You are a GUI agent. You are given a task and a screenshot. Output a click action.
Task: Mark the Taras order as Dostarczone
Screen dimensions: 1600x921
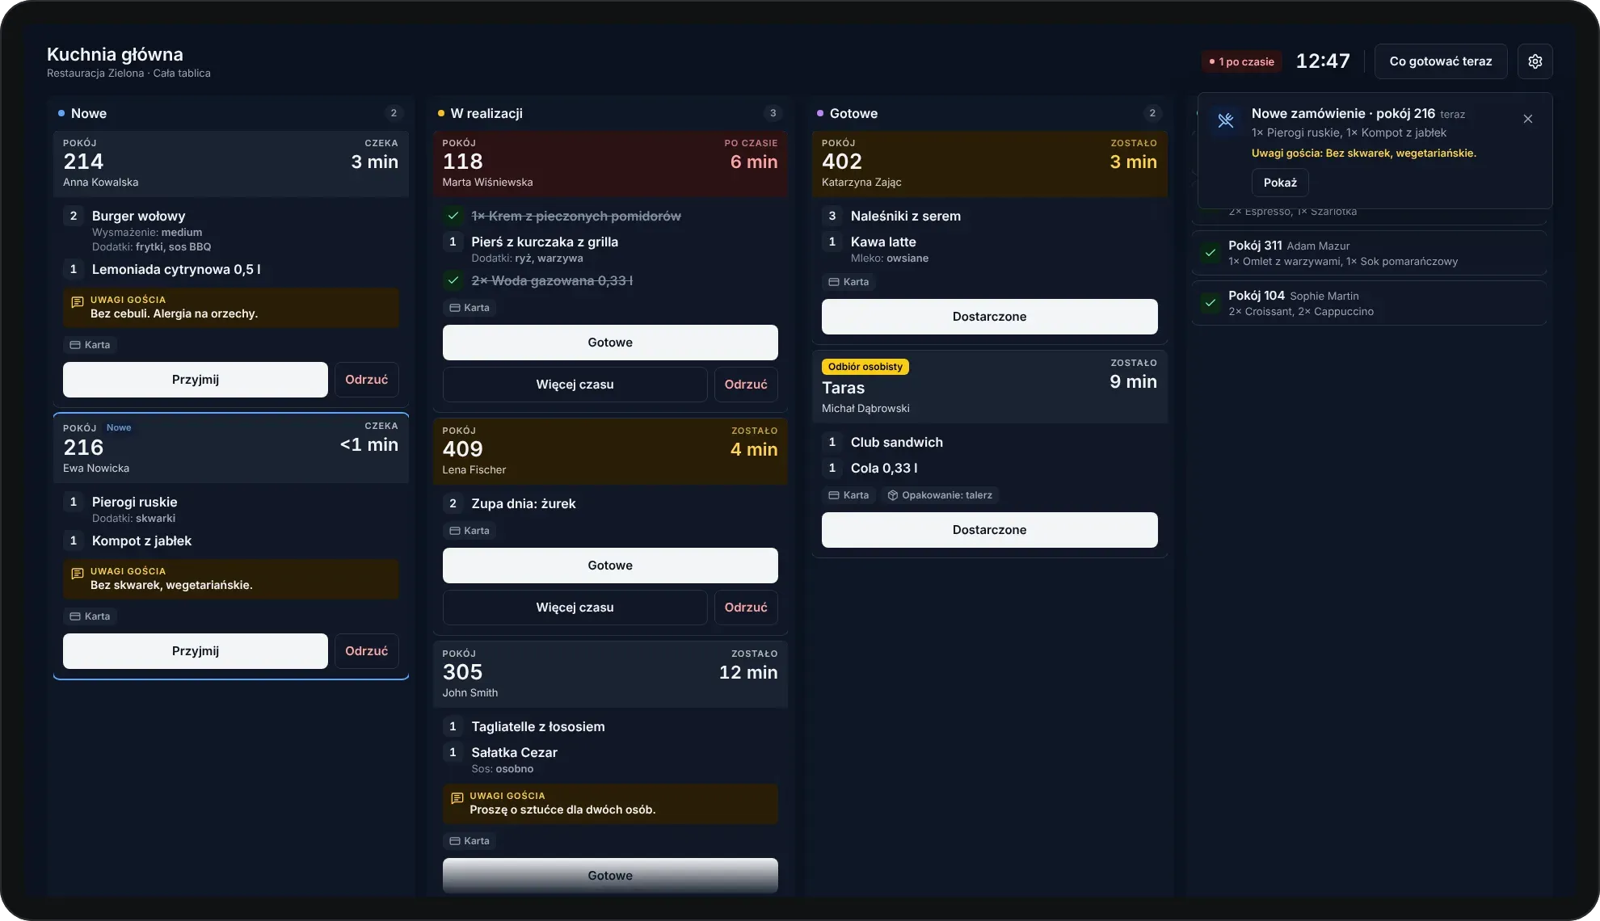click(989, 530)
